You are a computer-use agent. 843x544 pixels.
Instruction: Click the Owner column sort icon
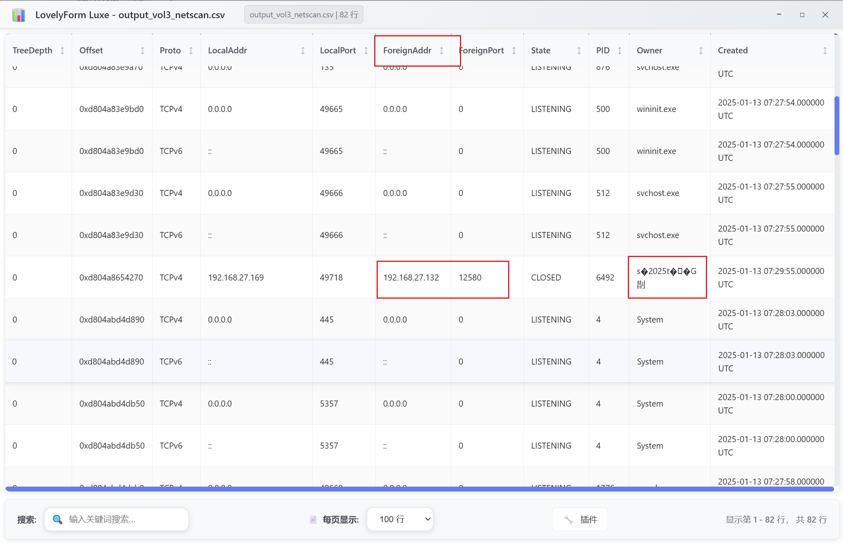tap(701, 51)
